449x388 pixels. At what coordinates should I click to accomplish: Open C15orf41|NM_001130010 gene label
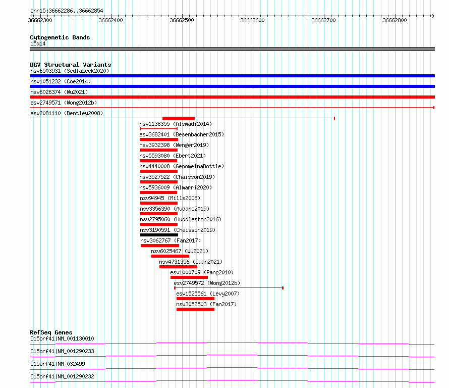click(62, 338)
